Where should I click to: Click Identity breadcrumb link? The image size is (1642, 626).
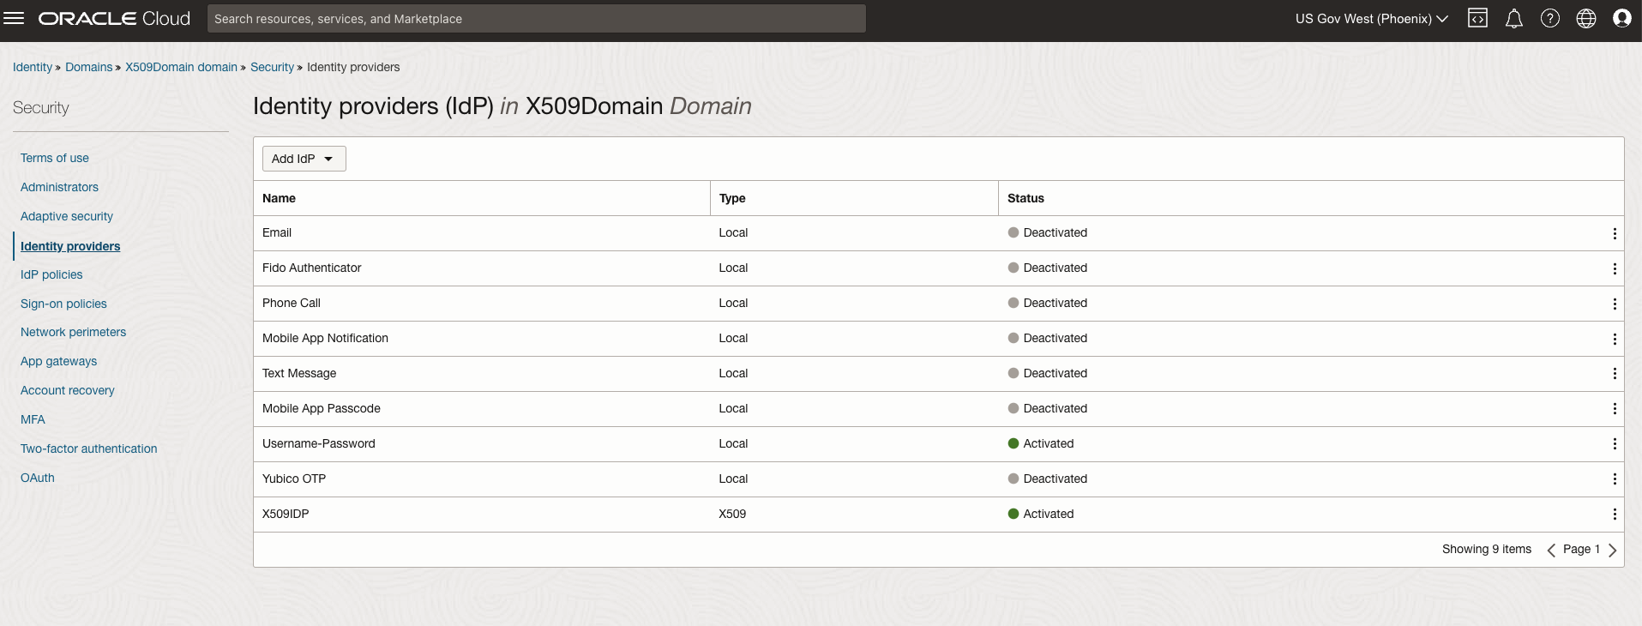pyautogui.click(x=33, y=67)
